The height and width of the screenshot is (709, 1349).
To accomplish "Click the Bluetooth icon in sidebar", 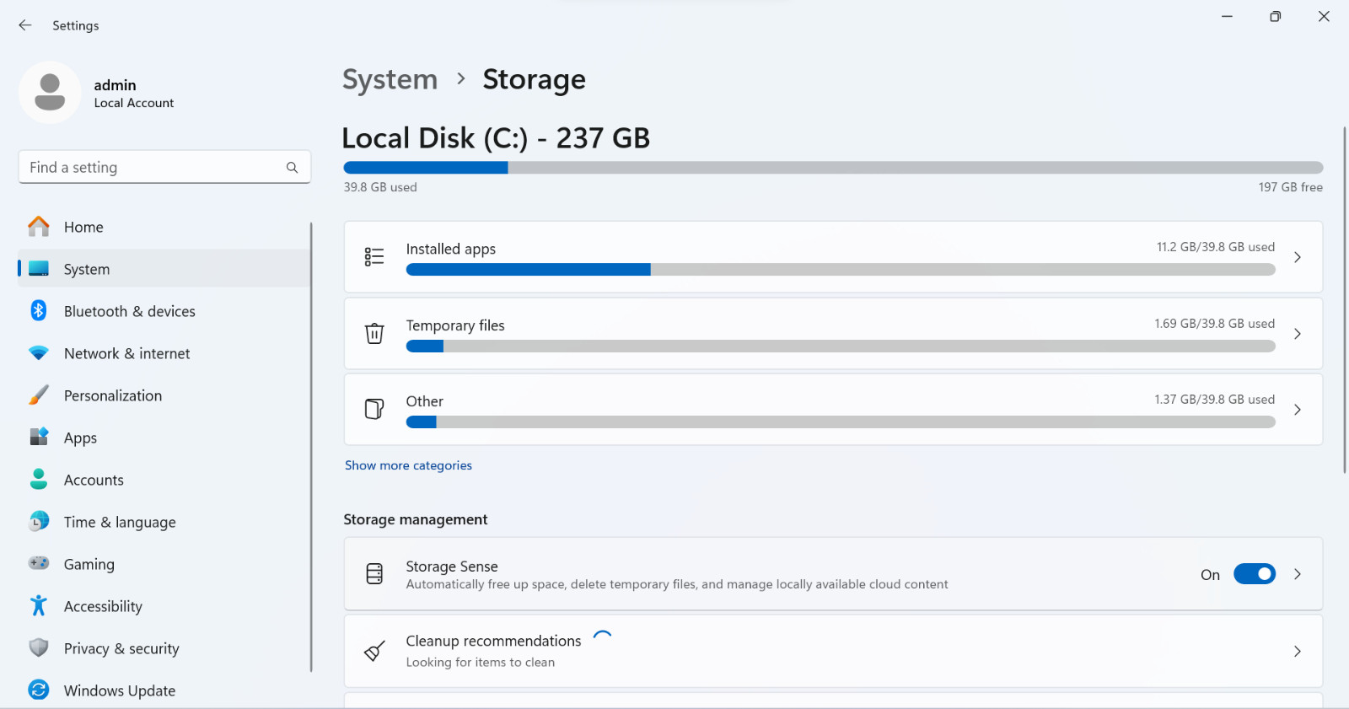I will click(39, 310).
